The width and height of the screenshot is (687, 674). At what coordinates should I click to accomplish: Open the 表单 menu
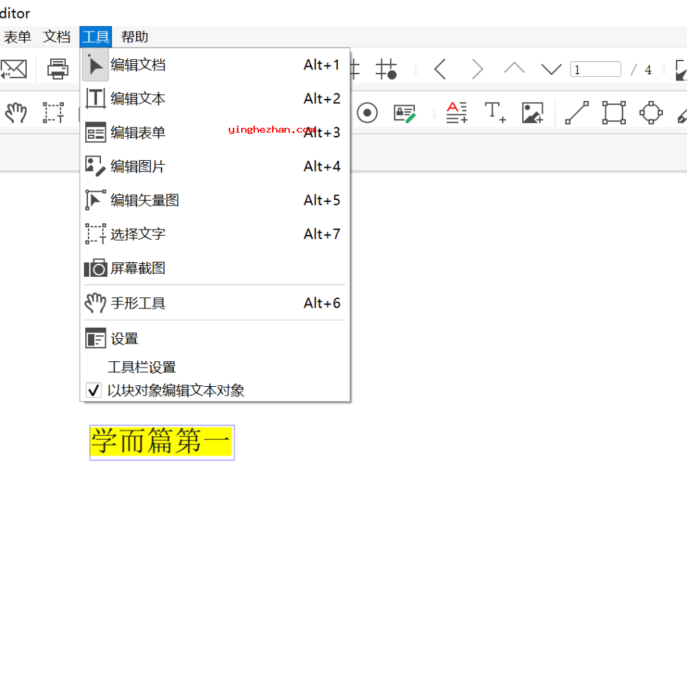tap(17, 37)
